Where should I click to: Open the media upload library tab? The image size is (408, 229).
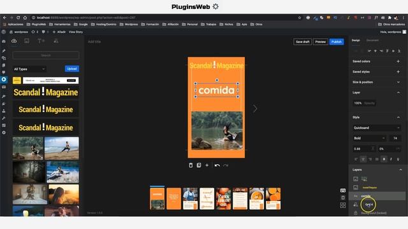tap(14, 41)
